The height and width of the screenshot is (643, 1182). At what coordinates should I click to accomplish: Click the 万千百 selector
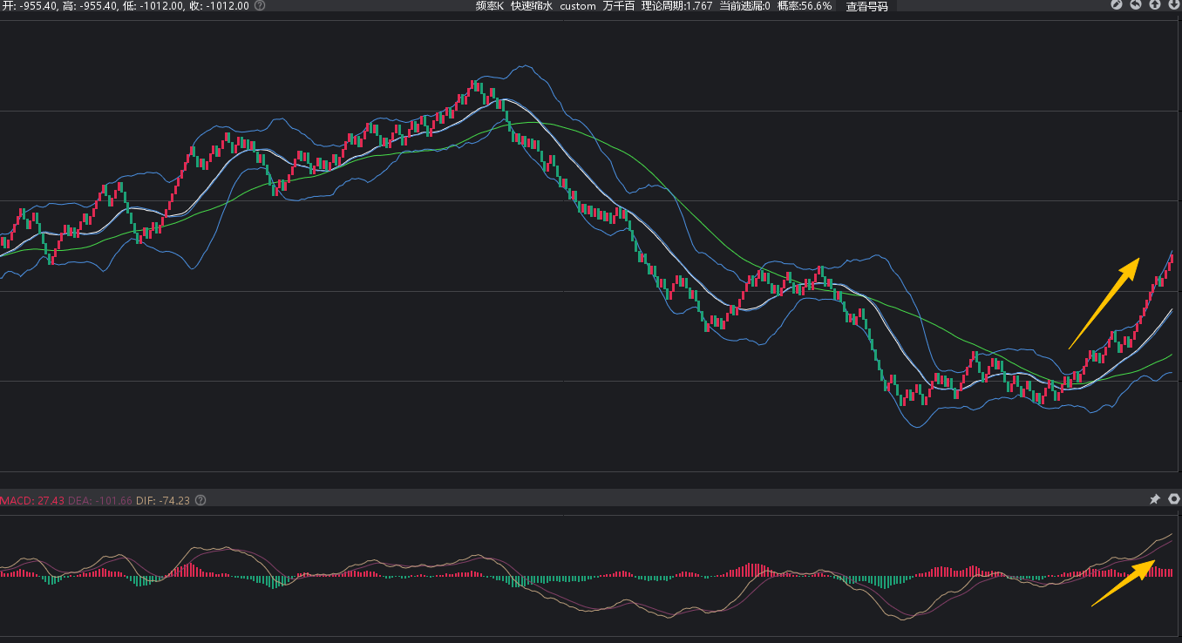(x=619, y=6)
